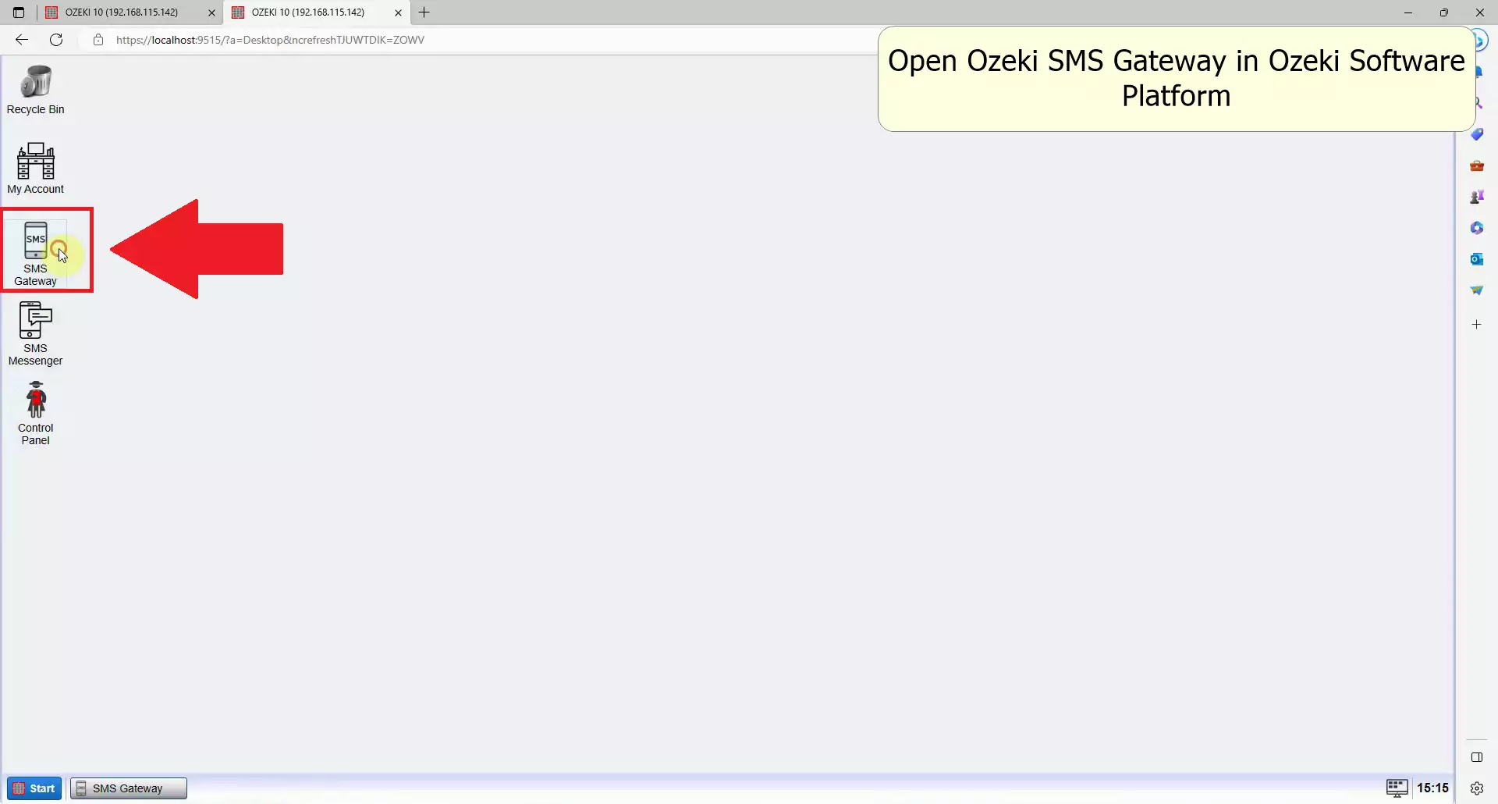Click the Ozeki Start button
Screen dimensions: 1498x804
pyautogui.click(x=34, y=788)
